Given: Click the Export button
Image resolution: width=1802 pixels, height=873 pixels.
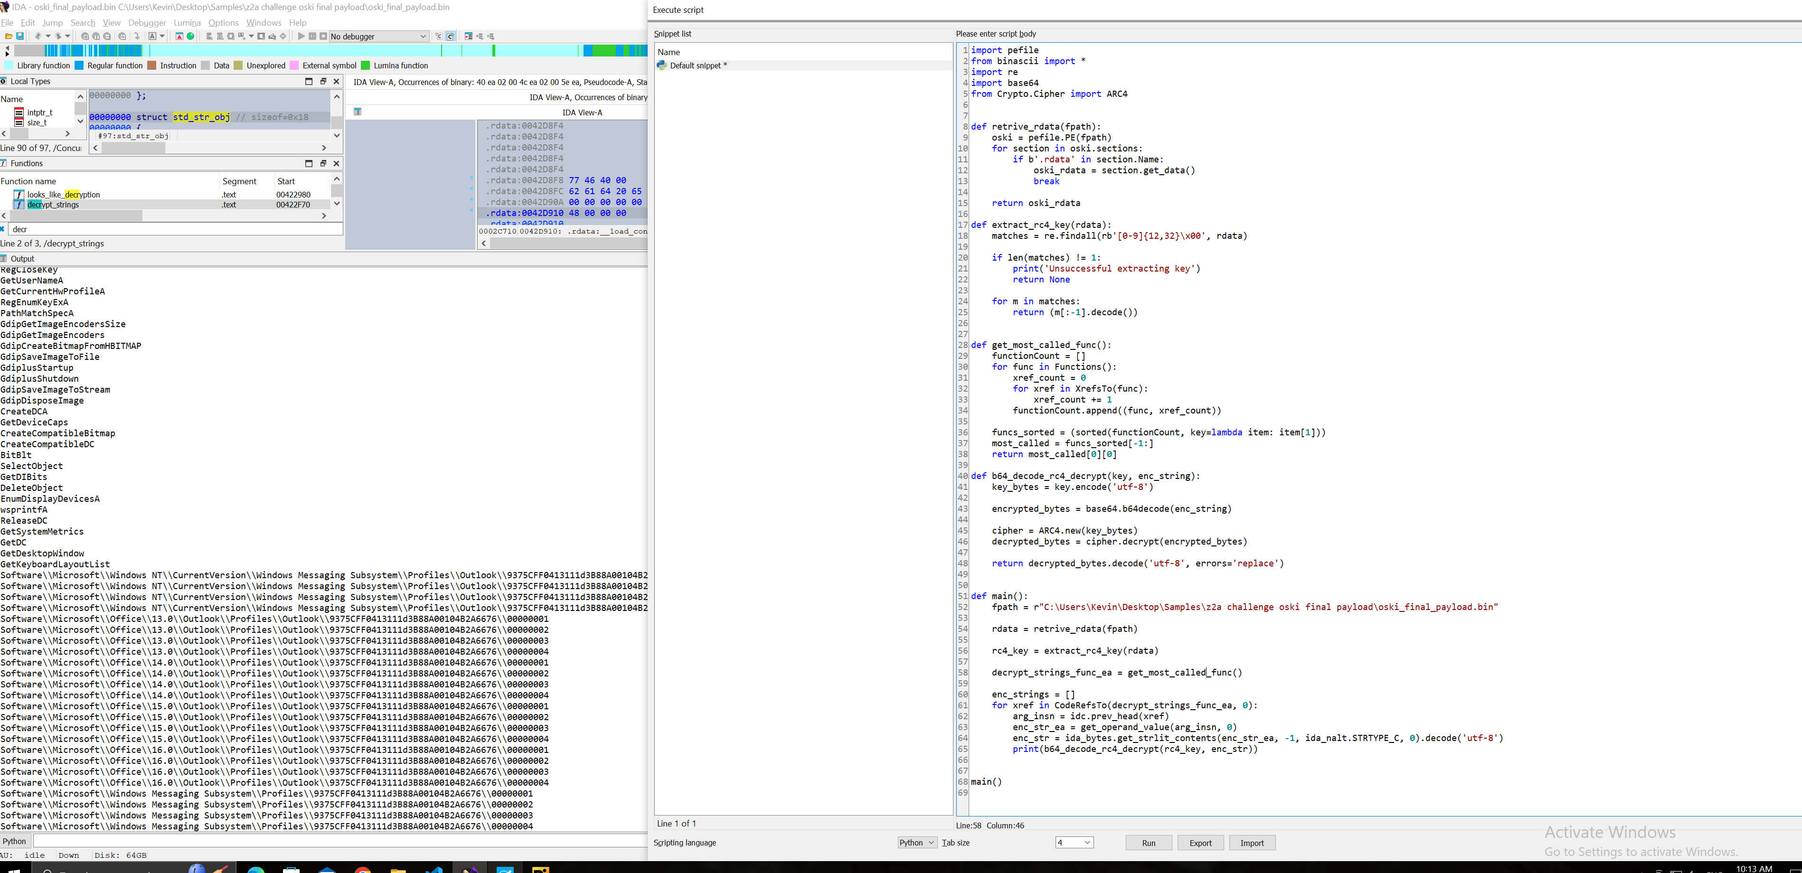Looking at the screenshot, I should [1200, 842].
